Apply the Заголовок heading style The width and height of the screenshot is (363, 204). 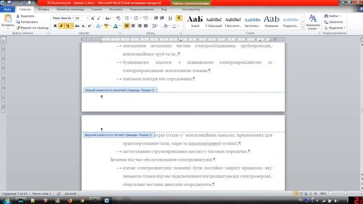[252, 22]
